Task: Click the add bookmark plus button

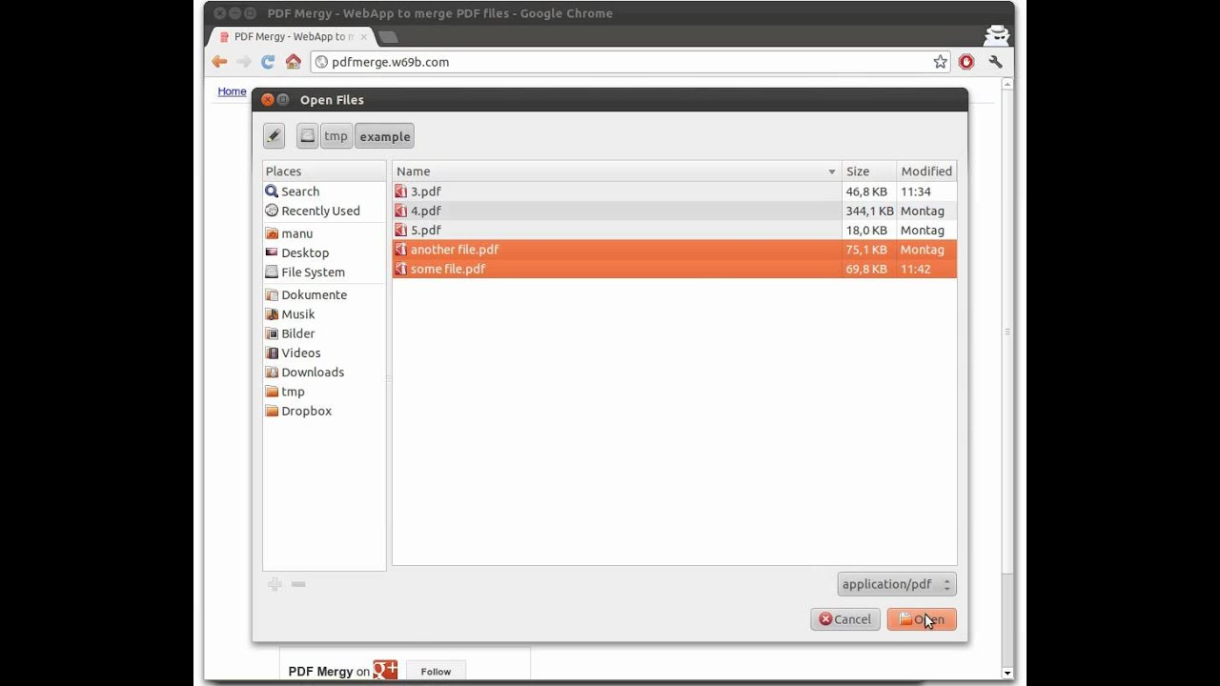Action: 274,584
